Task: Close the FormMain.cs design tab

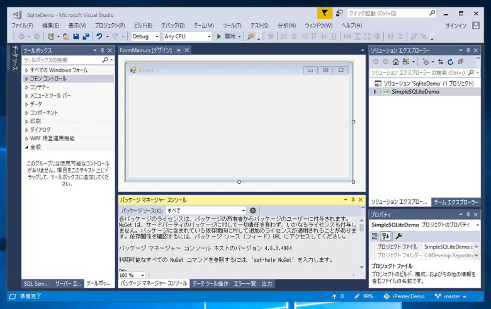Action: pos(186,50)
